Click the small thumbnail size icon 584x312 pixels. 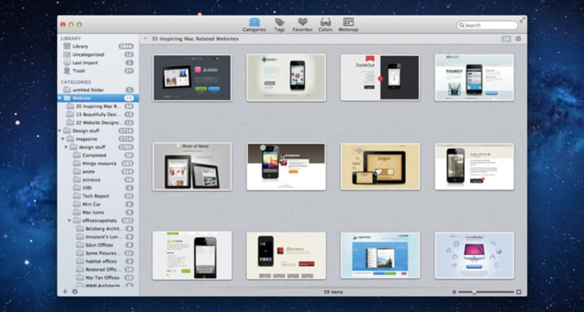pyautogui.click(x=454, y=293)
